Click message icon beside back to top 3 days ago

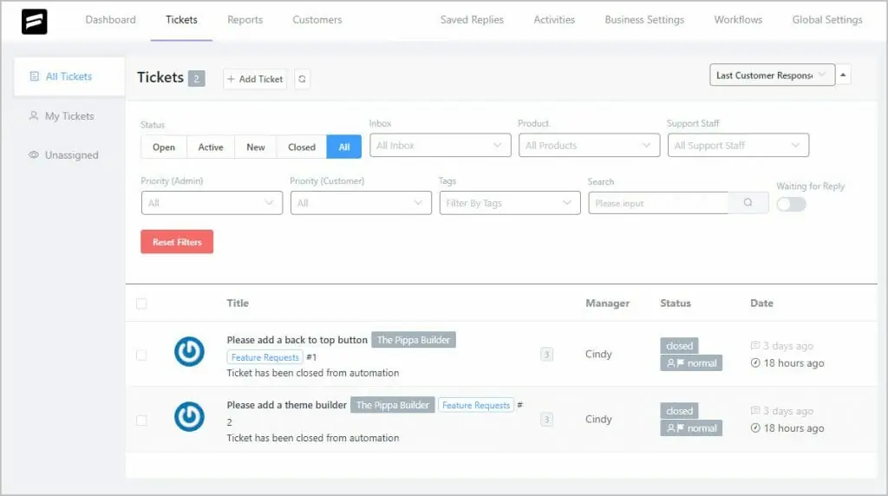coord(755,345)
